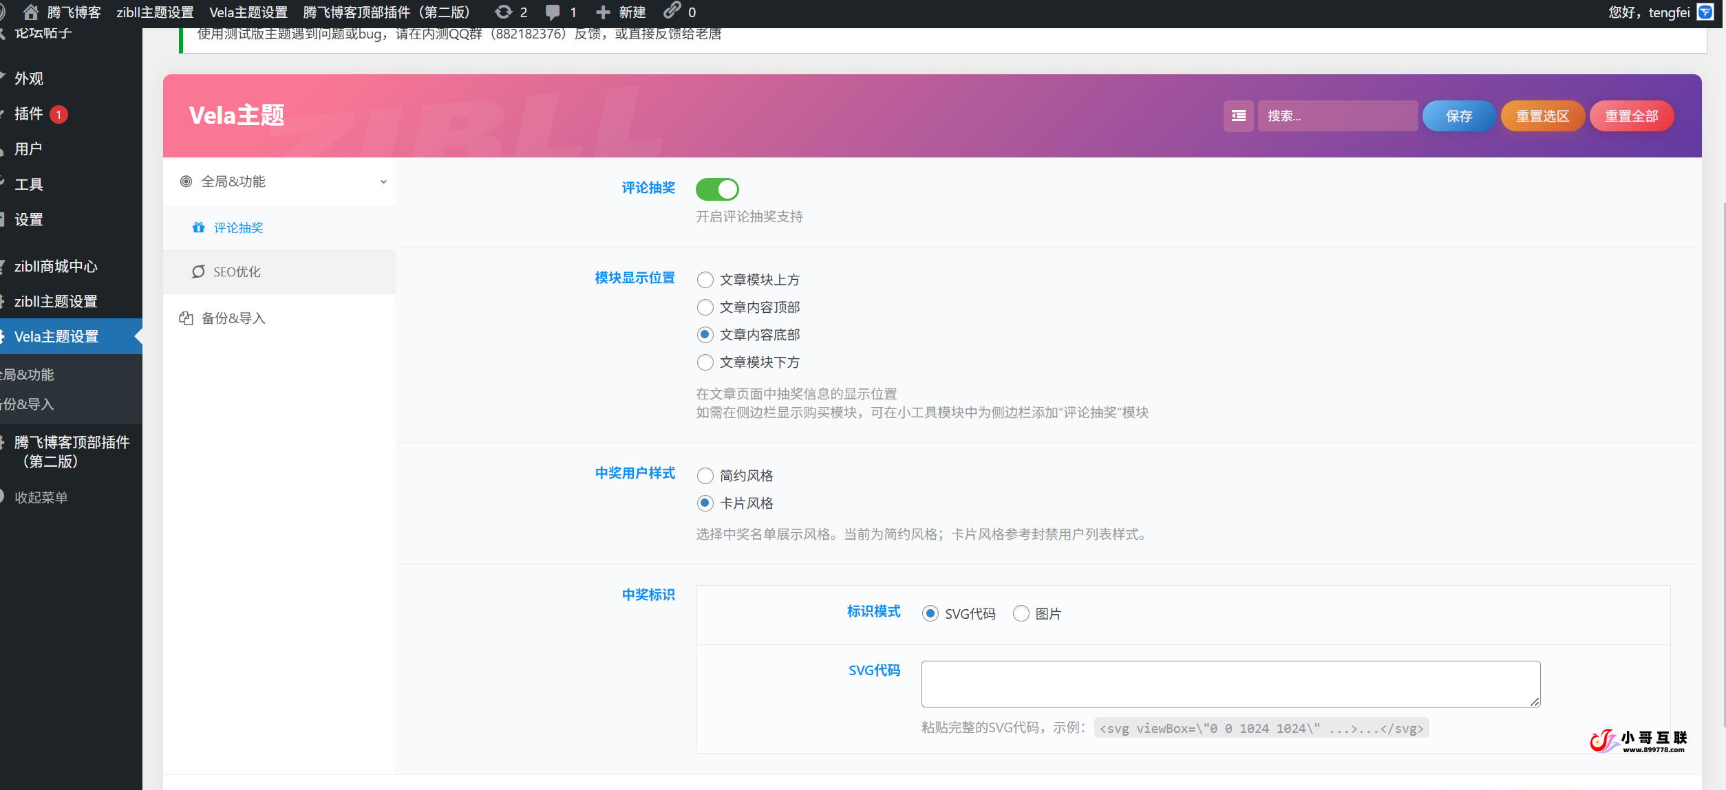Image resolution: width=1726 pixels, height=790 pixels.
Task: Click the link icon showing 0 in admin bar
Action: [x=672, y=12]
